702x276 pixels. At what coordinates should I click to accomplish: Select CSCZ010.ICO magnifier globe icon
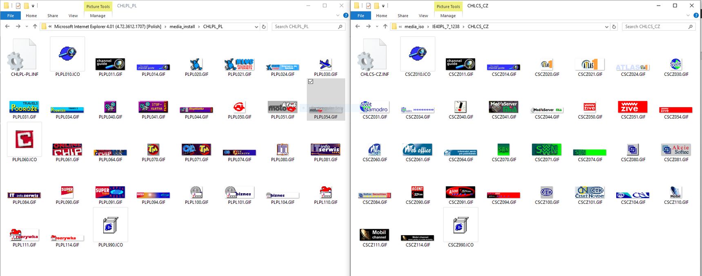point(418,54)
